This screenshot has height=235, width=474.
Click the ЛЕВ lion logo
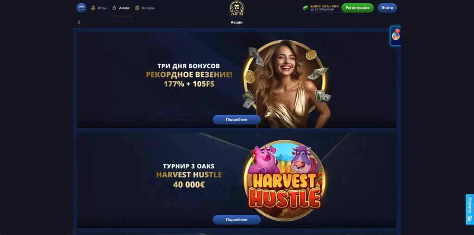pyautogui.click(x=237, y=8)
